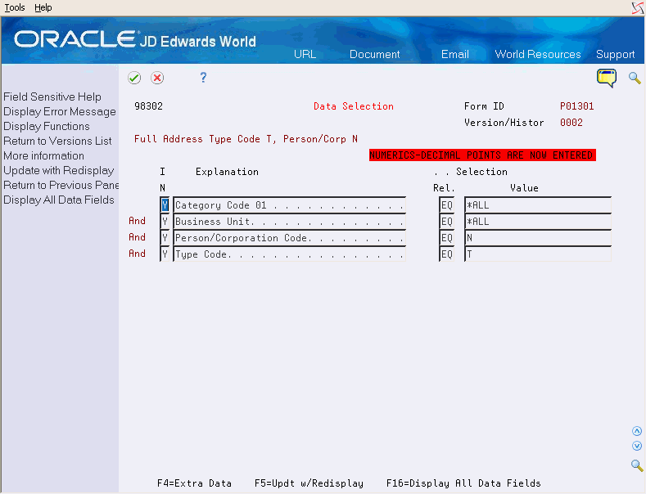Select Display Functions option
The width and height of the screenshot is (646, 494).
coord(47,127)
